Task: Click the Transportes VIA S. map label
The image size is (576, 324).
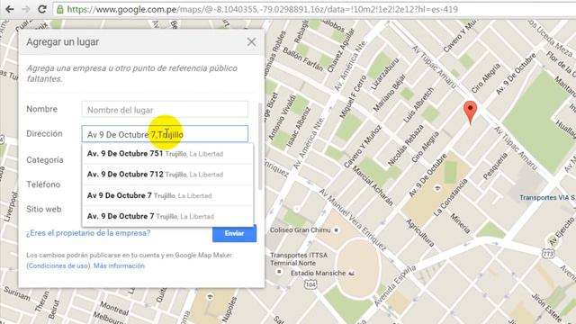Action: [x=547, y=198]
